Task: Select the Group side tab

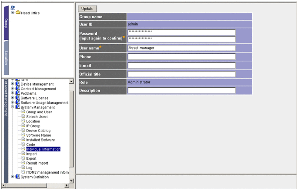Action: [6, 23]
